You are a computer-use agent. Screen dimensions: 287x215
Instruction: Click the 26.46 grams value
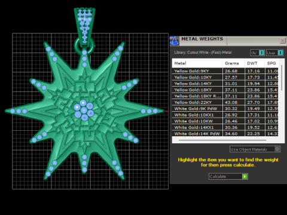click(x=231, y=121)
